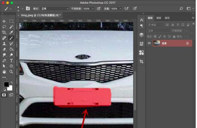
Task: Lock all with the padlock button
Action: [174, 37]
